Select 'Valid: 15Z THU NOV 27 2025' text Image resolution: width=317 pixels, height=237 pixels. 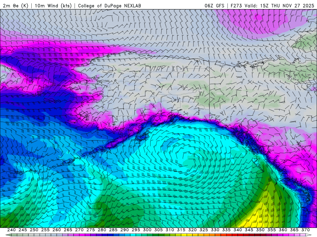coord(279,6)
